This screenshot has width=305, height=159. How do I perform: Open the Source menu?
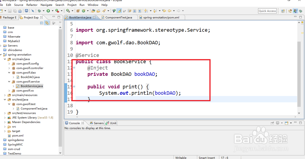coord(19,5)
